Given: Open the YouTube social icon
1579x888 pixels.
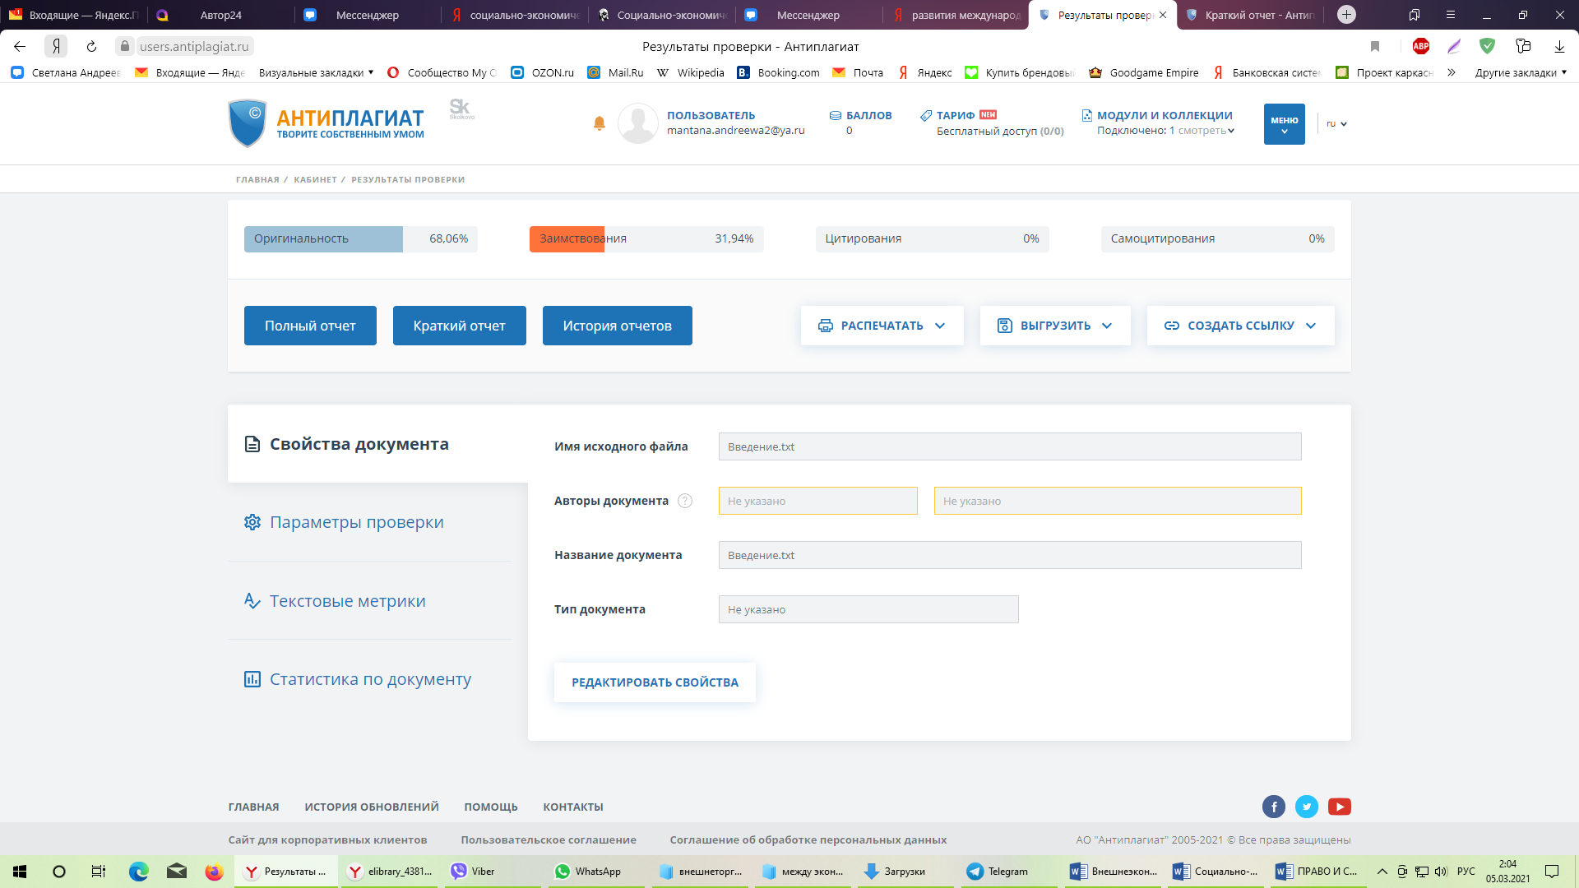Looking at the screenshot, I should point(1339,807).
